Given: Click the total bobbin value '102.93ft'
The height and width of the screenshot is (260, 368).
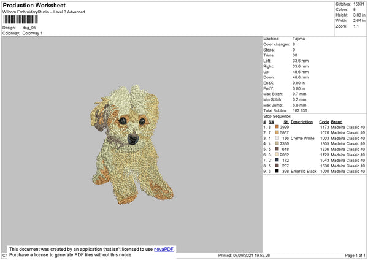Looking at the screenshot, I should click(300, 110).
